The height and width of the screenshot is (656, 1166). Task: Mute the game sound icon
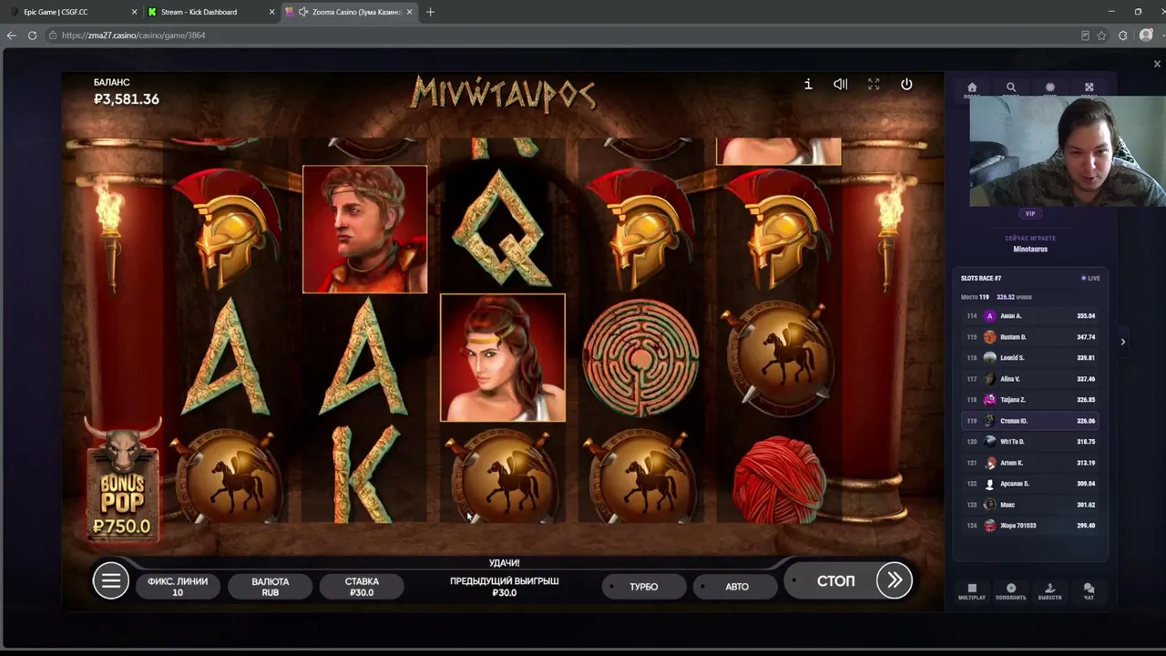[x=840, y=84]
